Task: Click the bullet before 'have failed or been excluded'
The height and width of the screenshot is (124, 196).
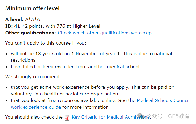Action: click(x=7, y=67)
